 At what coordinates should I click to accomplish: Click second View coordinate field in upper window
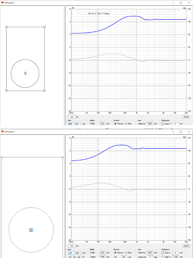(78, 124)
